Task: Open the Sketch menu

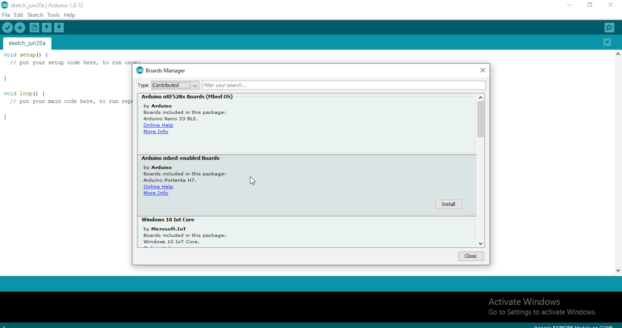Action: pos(35,15)
